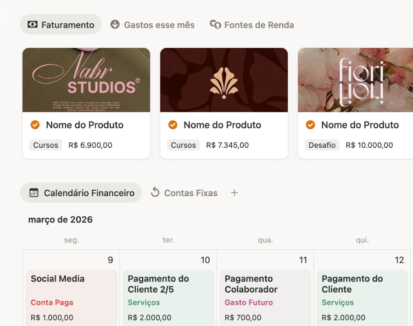The image size is (413, 326).
Task: Open the Fontes de Renda tab
Action: [259, 25]
